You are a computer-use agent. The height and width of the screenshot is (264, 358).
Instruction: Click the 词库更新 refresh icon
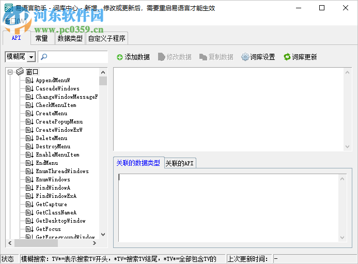click(x=287, y=57)
